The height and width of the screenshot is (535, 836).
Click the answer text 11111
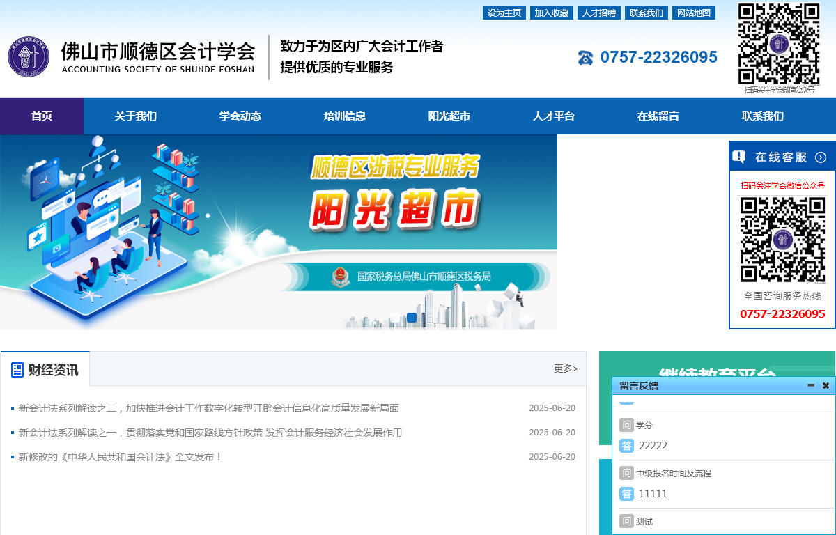point(653,494)
